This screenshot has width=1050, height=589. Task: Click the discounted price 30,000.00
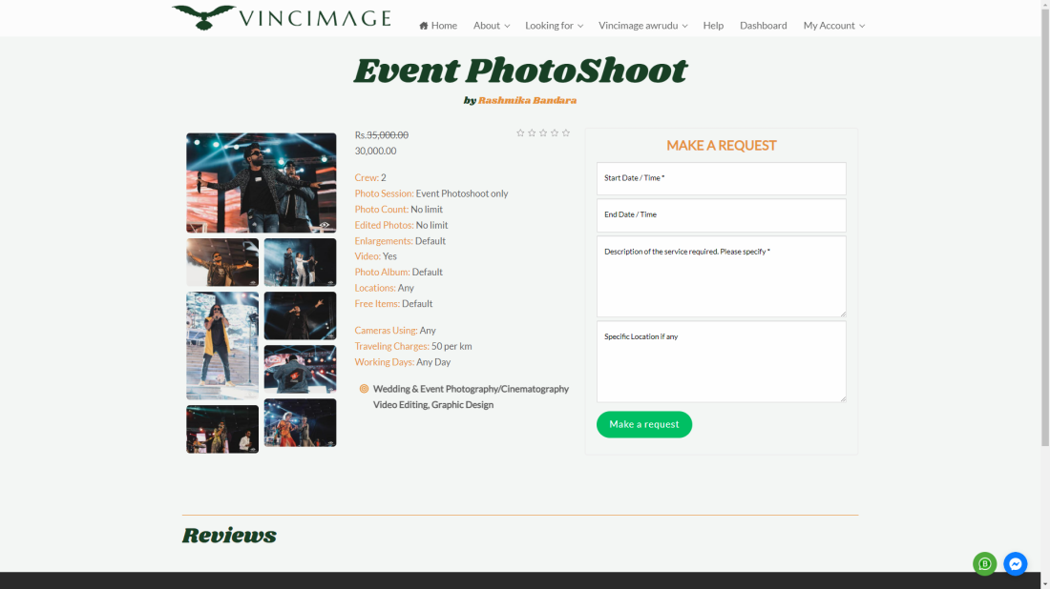click(x=376, y=152)
